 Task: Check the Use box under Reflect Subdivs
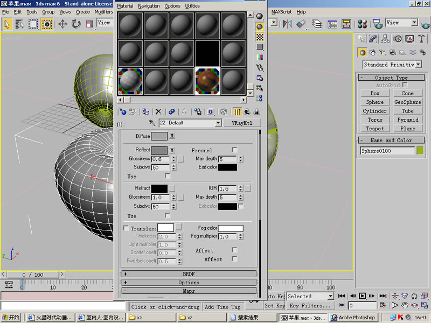(x=168, y=176)
